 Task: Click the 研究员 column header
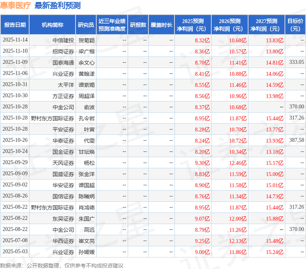pos(86,25)
